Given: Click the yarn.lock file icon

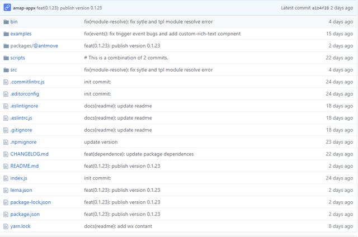Looking at the screenshot, I should click(6, 226).
